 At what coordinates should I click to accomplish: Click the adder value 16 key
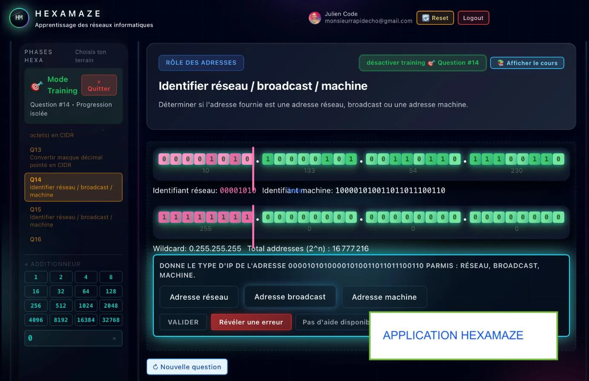[36, 292]
